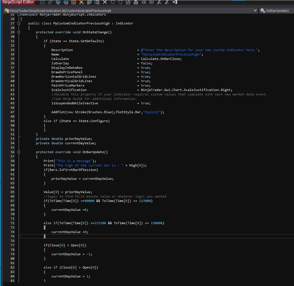Click the Find magnifier icon in toolbar

(128, 2)
